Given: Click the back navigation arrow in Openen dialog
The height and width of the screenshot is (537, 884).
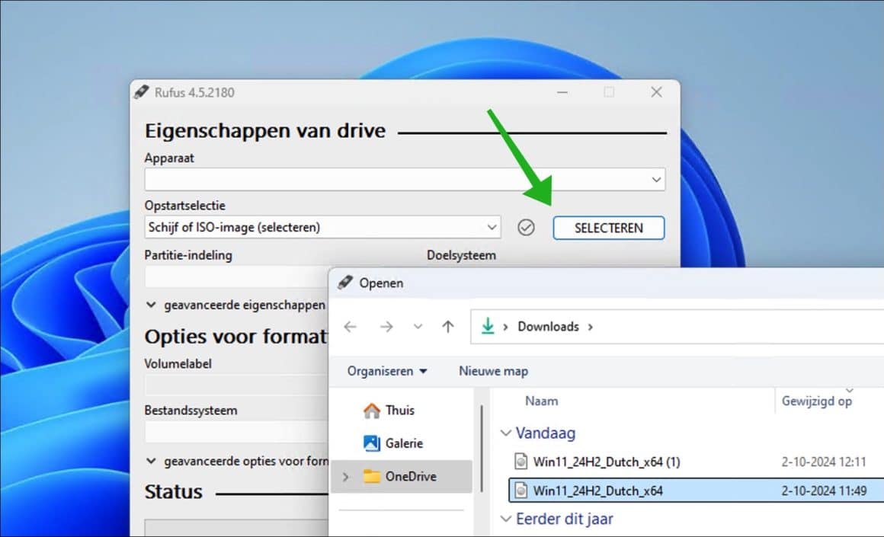Looking at the screenshot, I should tap(350, 326).
